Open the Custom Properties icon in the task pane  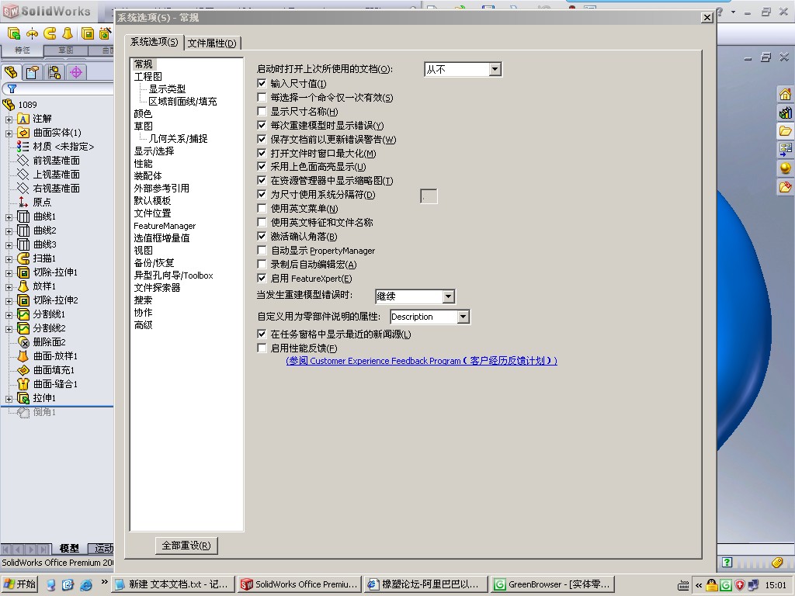(785, 187)
